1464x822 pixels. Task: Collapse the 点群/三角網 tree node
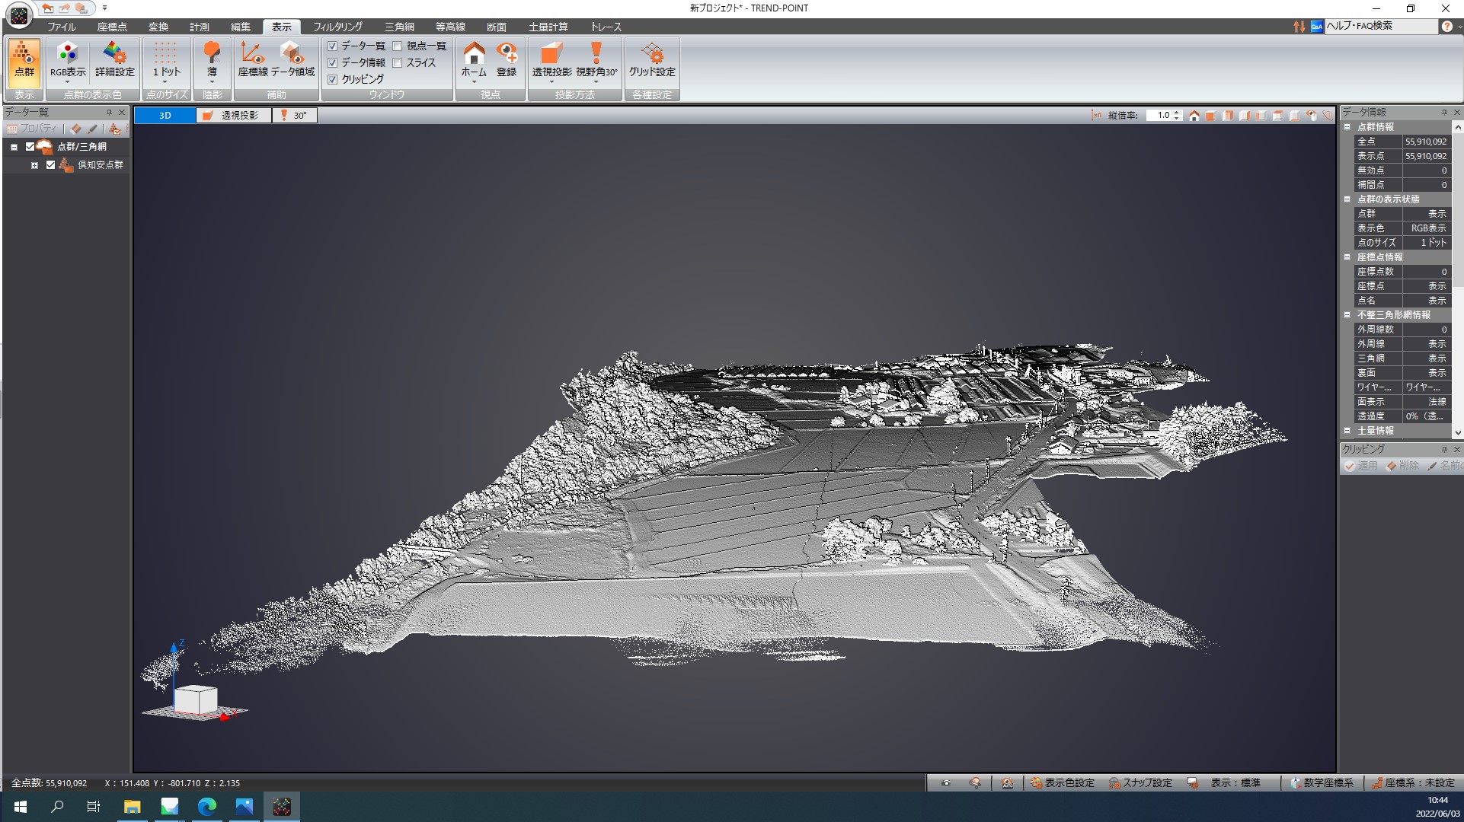pyautogui.click(x=14, y=147)
